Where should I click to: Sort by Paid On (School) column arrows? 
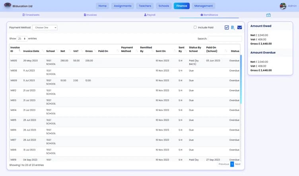(226, 51)
